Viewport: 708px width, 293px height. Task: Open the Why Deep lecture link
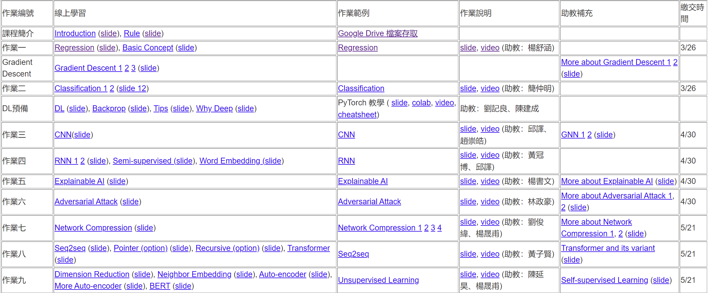click(214, 109)
